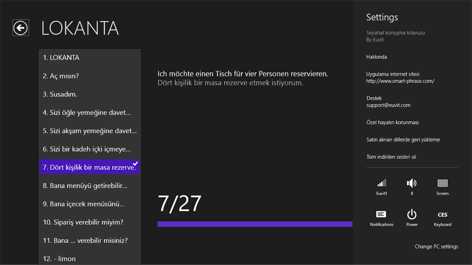Click Tüm indirilen sesleri sil
472x265 pixels.
(x=391, y=157)
